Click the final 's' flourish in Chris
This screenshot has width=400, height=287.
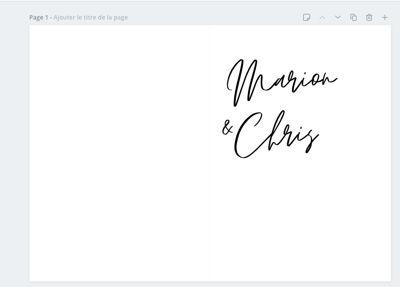tap(311, 140)
